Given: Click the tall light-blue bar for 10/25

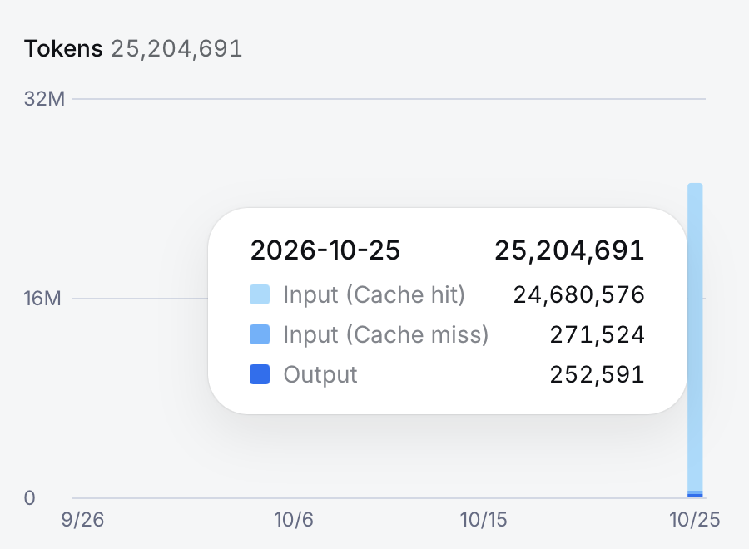Looking at the screenshot, I should tap(695, 337).
